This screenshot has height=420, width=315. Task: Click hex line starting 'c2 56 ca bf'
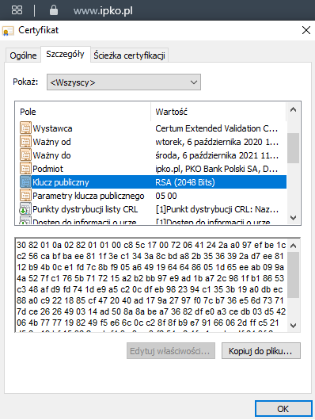150,256
